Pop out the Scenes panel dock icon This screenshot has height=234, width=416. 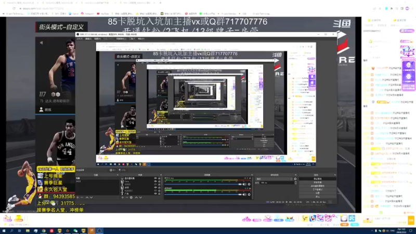tap(118, 175)
